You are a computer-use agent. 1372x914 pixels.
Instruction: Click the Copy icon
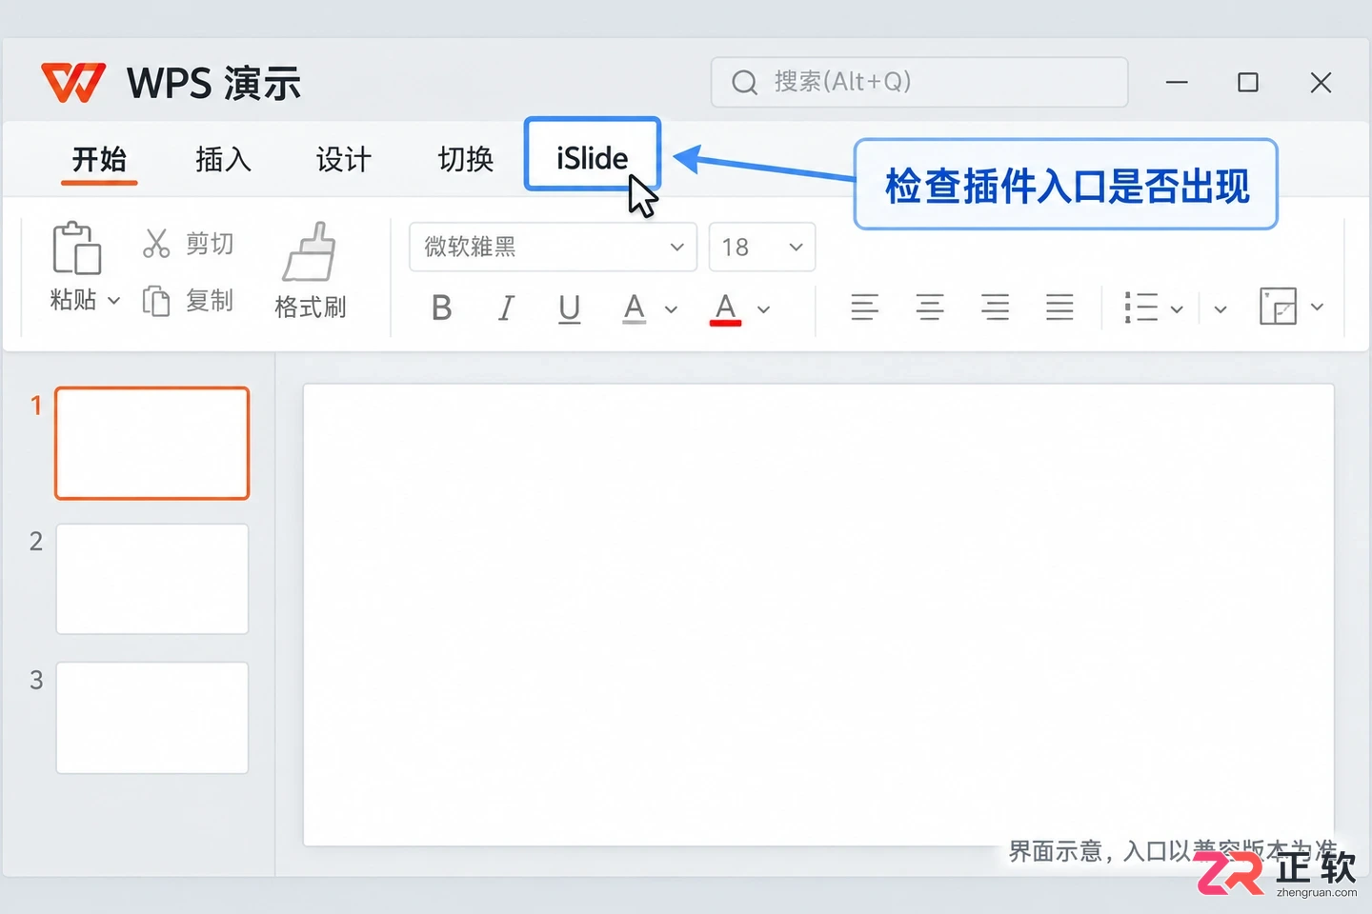(x=155, y=301)
